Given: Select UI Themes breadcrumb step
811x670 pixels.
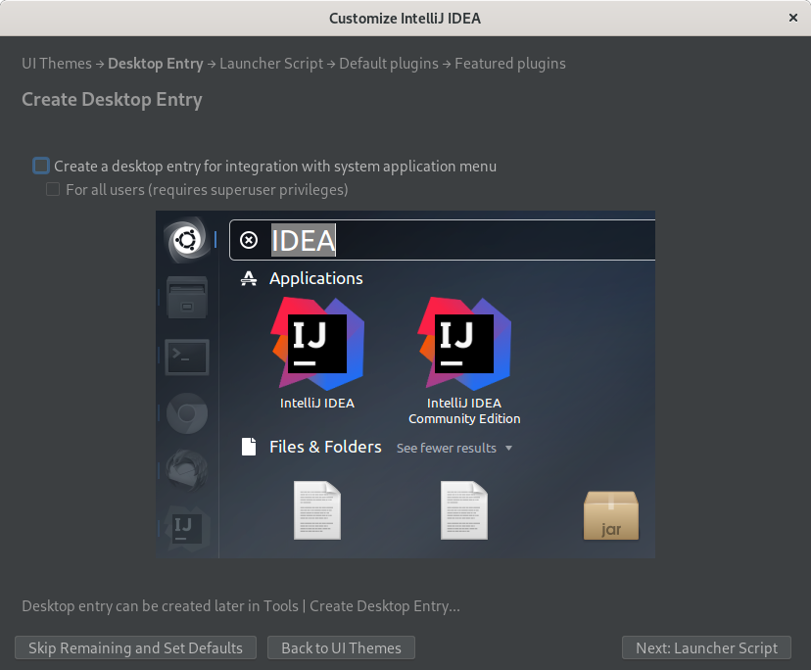Looking at the screenshot, I should point(57,64).
